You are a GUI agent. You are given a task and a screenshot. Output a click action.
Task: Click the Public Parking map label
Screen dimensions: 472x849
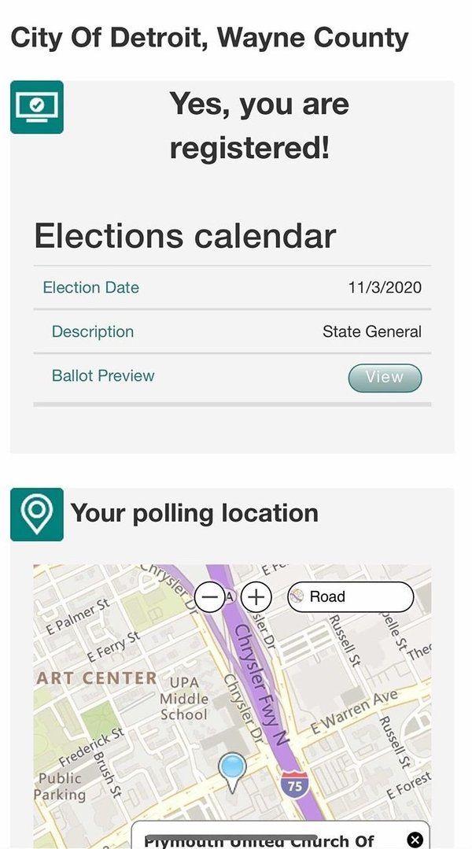(60, 786)
